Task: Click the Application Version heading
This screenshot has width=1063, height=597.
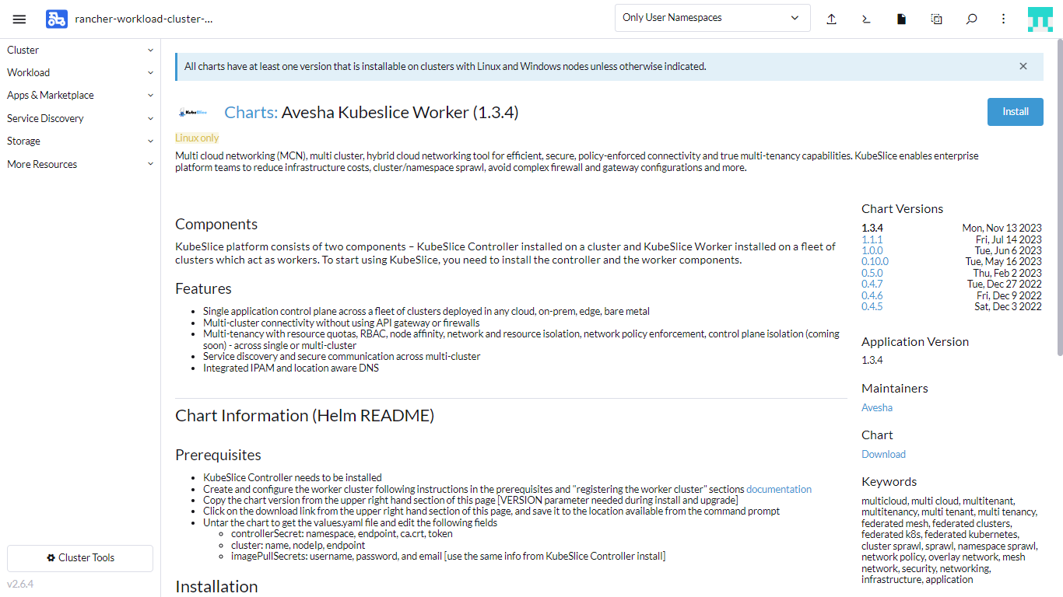Action: coord(915,342)
